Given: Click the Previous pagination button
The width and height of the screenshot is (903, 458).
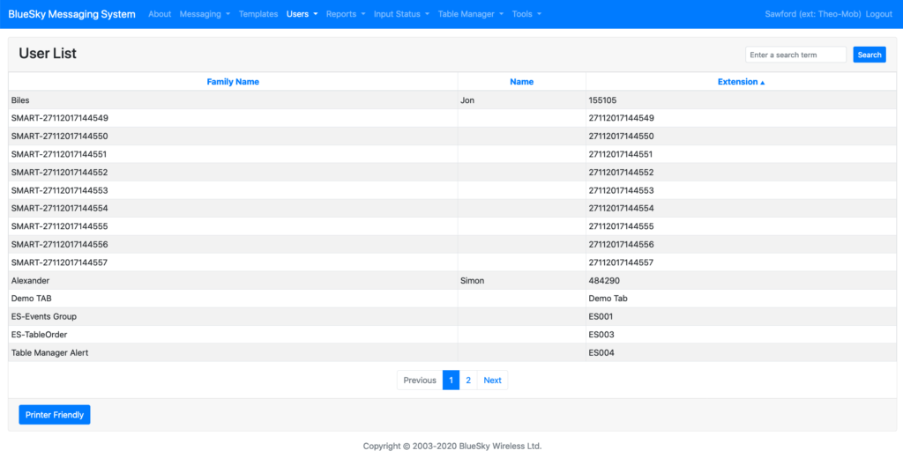Looking at the screenshot, I should click(420, 380).
